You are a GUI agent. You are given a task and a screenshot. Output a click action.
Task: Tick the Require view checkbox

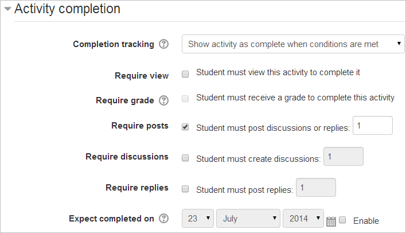pyautogui.click(x=185, y=74)
